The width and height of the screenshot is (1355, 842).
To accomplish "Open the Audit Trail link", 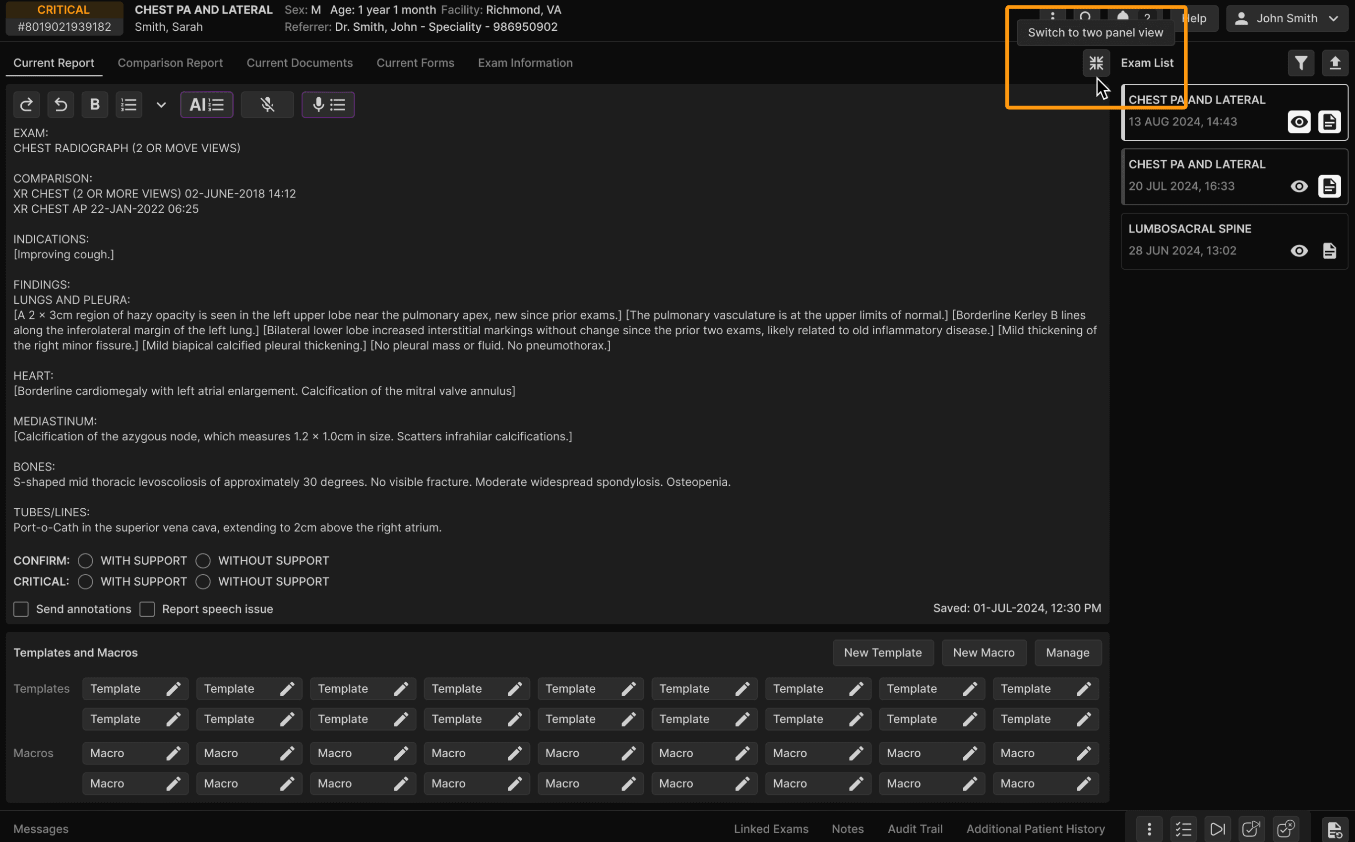I will coord(915,829).
